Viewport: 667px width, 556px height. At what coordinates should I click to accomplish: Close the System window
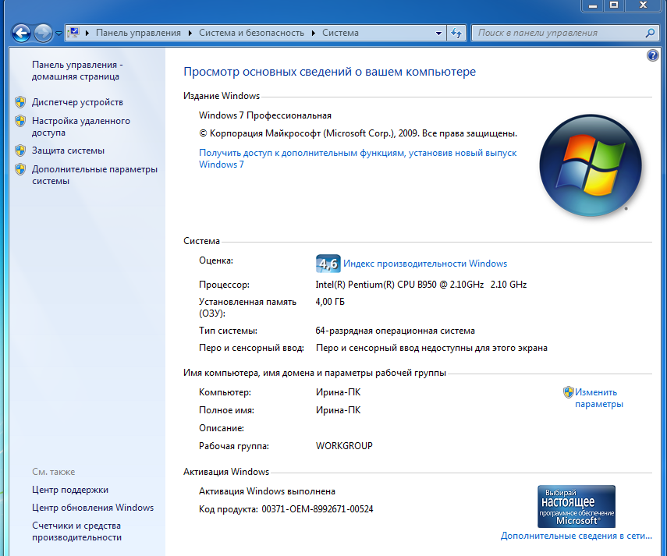[x=643, y=5]
